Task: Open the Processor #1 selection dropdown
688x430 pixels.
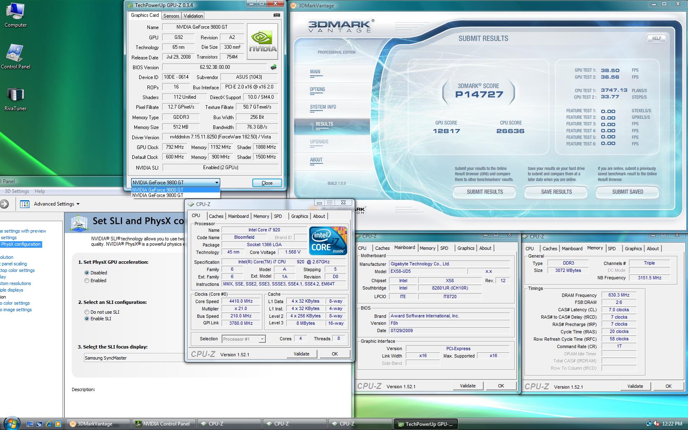Action: tap(244, 339)
